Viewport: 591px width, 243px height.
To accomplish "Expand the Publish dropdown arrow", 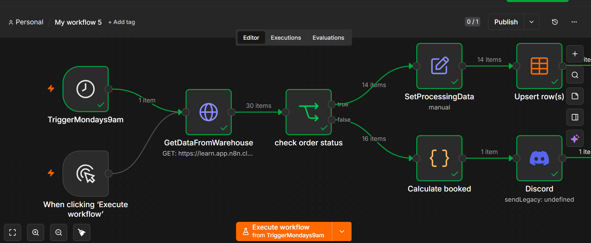I will 531,22.
